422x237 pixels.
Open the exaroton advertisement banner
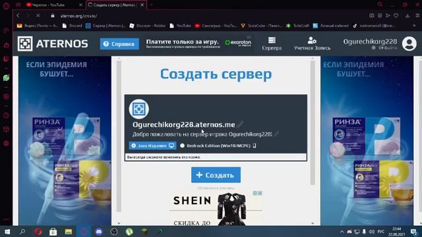point(198,43)
